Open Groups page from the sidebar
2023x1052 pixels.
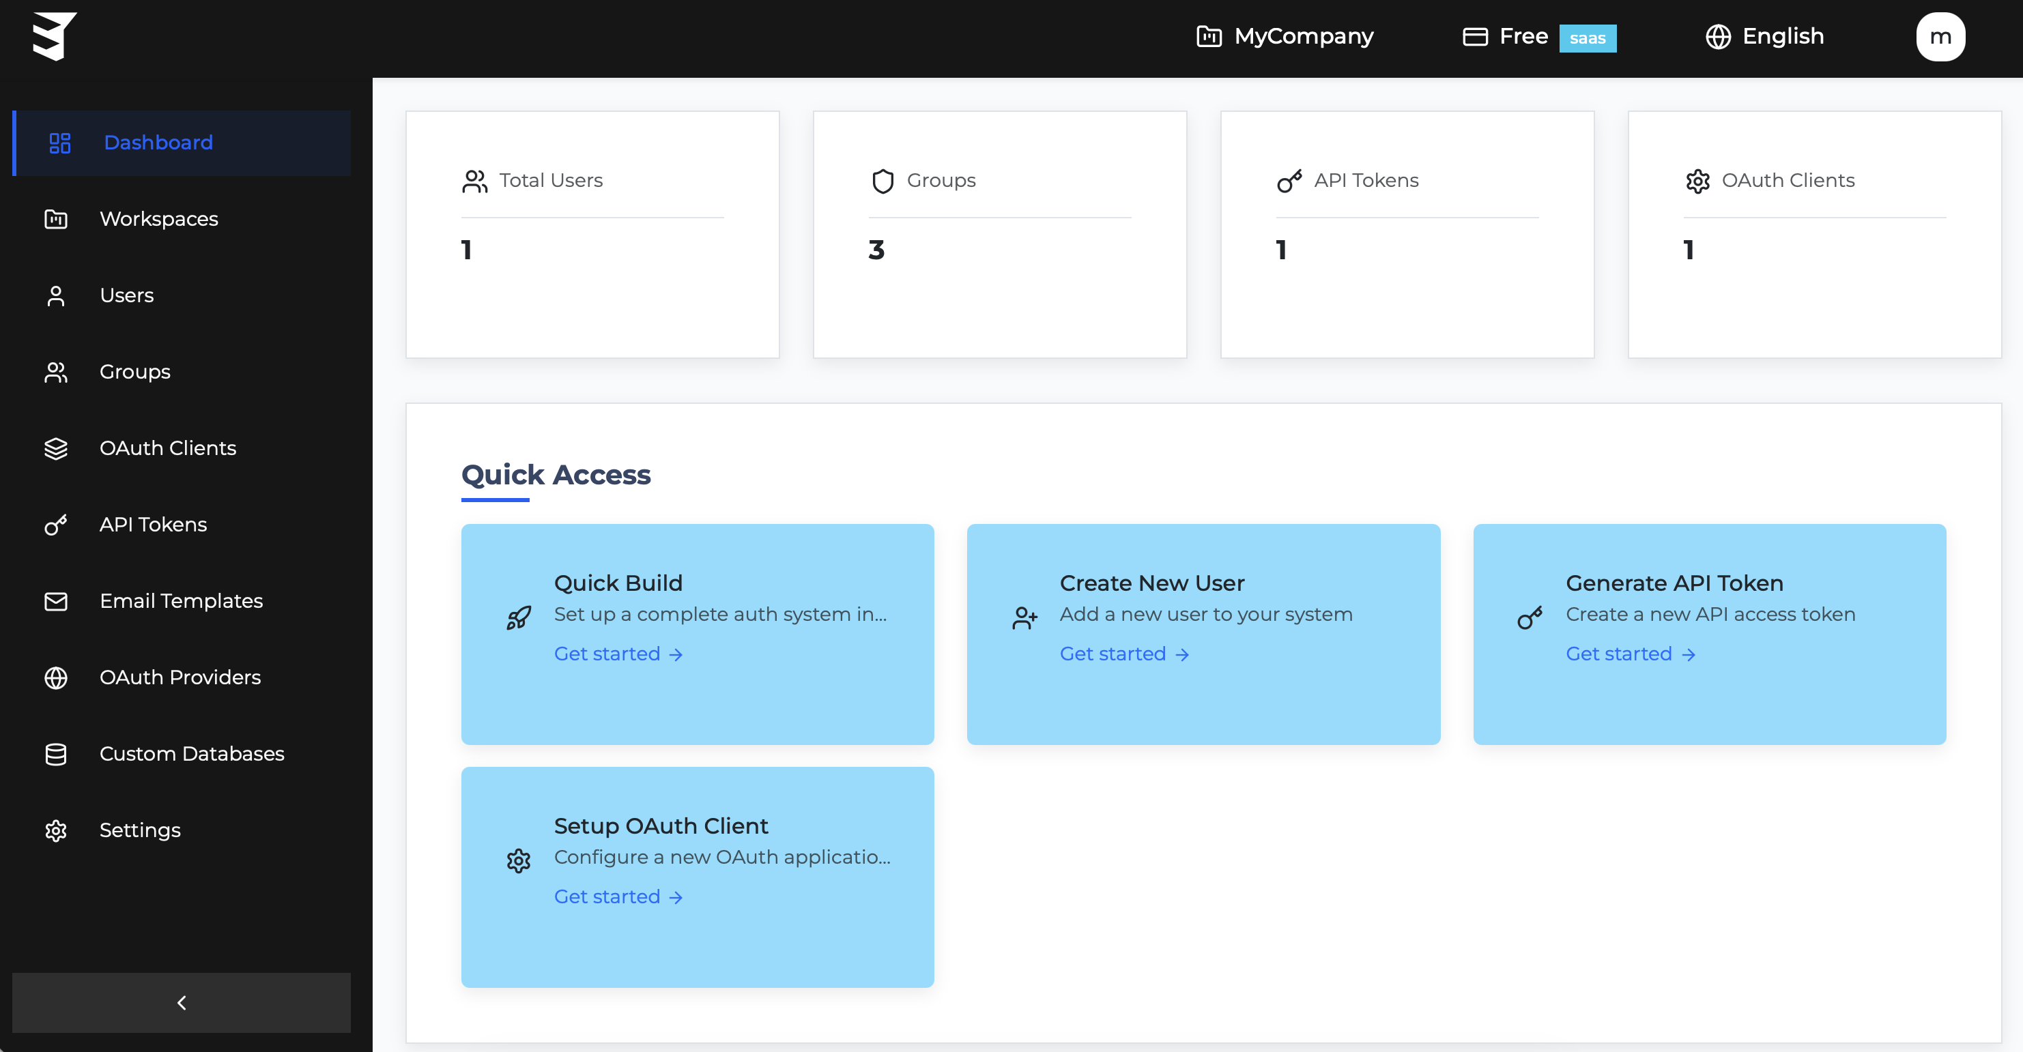click(182, 372)
